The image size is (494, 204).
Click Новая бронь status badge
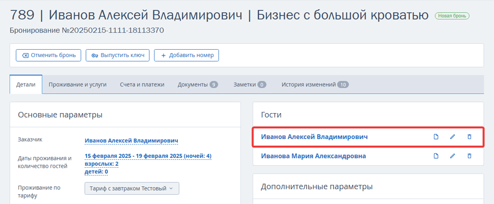(x=452, y=16)
